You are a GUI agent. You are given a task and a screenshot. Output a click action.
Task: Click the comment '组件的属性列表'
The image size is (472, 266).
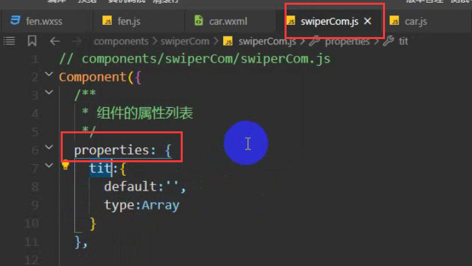tap(145, 114)
